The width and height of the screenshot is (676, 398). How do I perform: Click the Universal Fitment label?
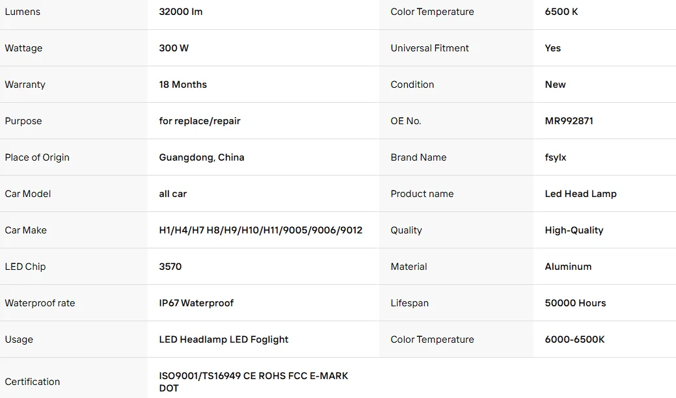tap(429, 48)
